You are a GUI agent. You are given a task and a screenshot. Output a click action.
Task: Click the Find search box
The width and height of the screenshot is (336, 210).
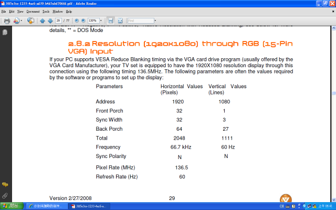[141, 20]
